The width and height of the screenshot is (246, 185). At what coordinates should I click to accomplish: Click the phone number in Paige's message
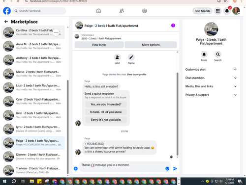[x=94, y=144]
